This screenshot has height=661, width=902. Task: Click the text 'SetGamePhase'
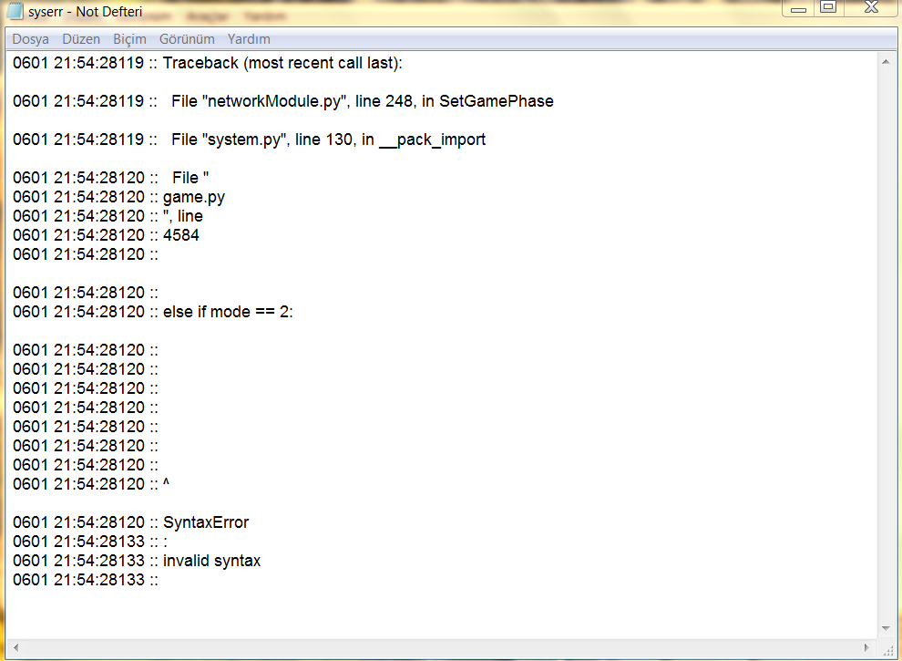(x=497, y=101)
